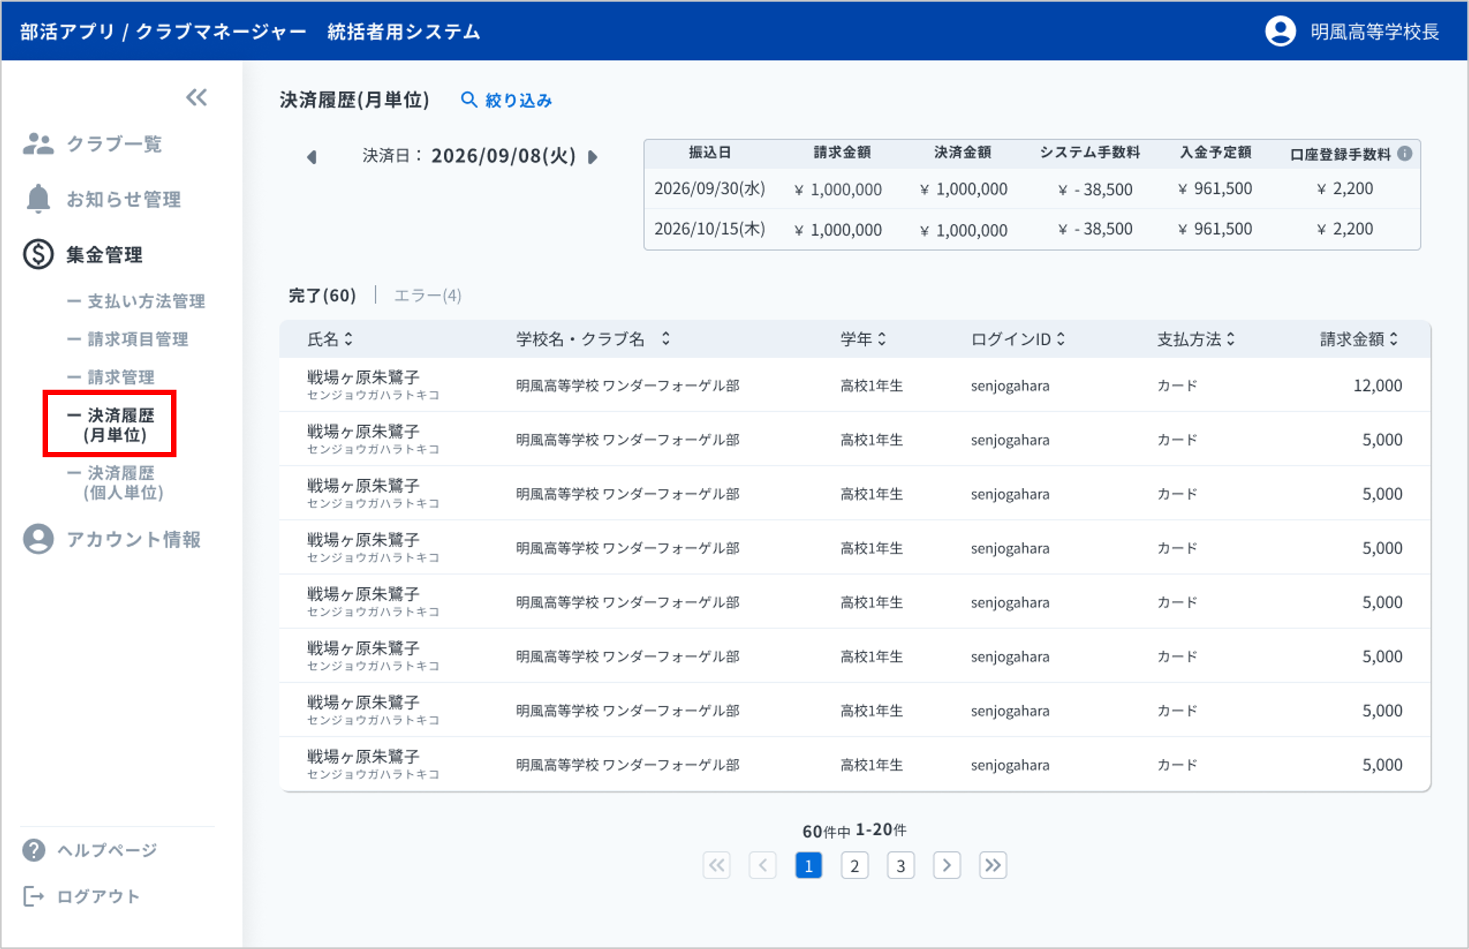Image resolution: width=1469 pixels, height=949 pixels.
Task: Click the 2026/10/15(木) transfer date
Action: [x=710, y=229]
